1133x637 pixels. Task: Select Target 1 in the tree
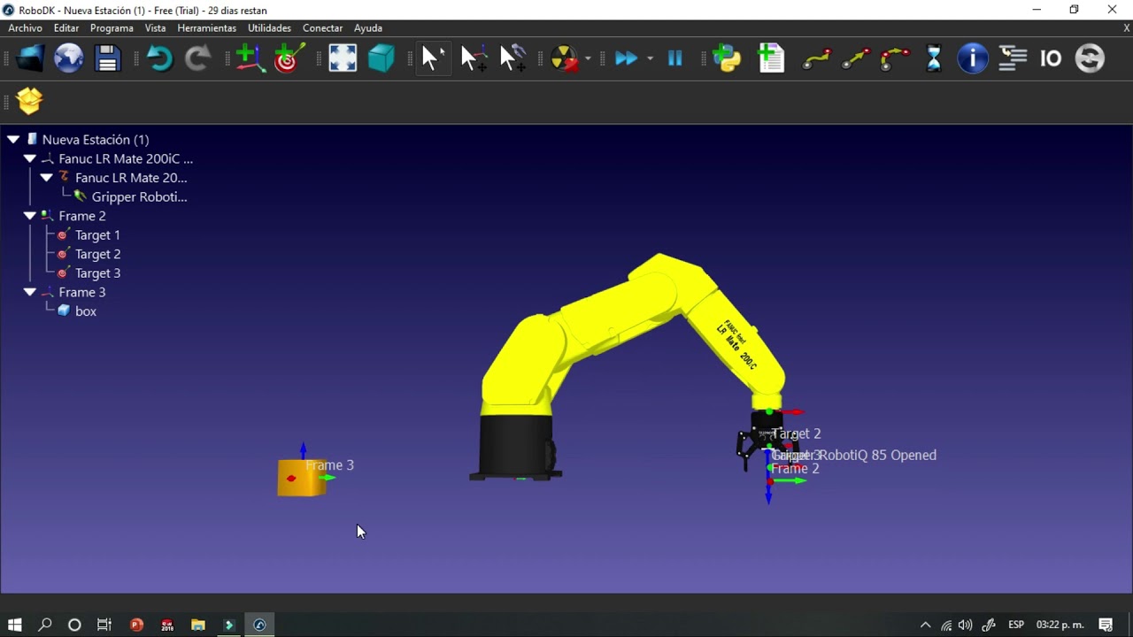pyautogui.click(x=97, y=235)
